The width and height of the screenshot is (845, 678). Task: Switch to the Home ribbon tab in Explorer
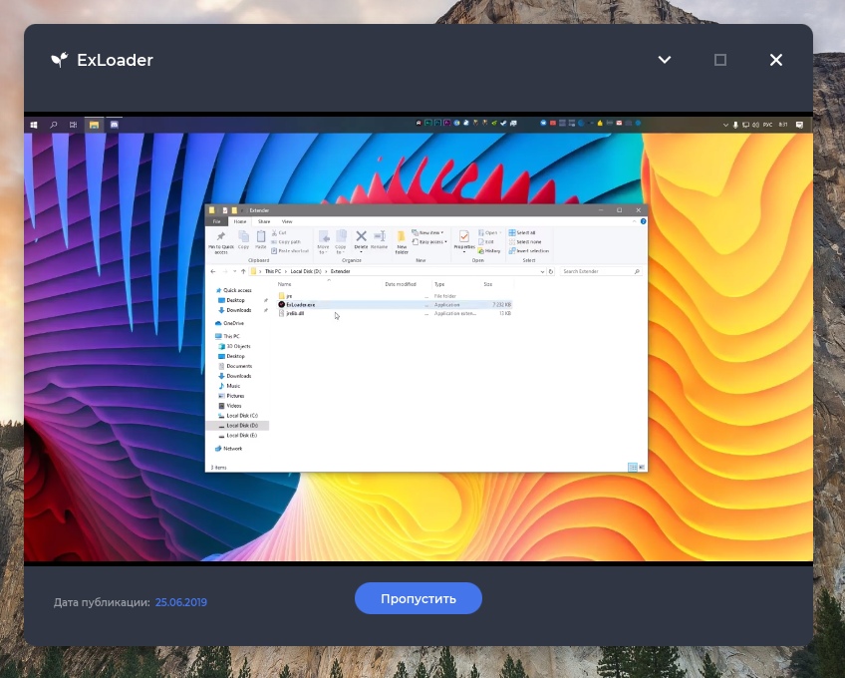click(240, 221)
